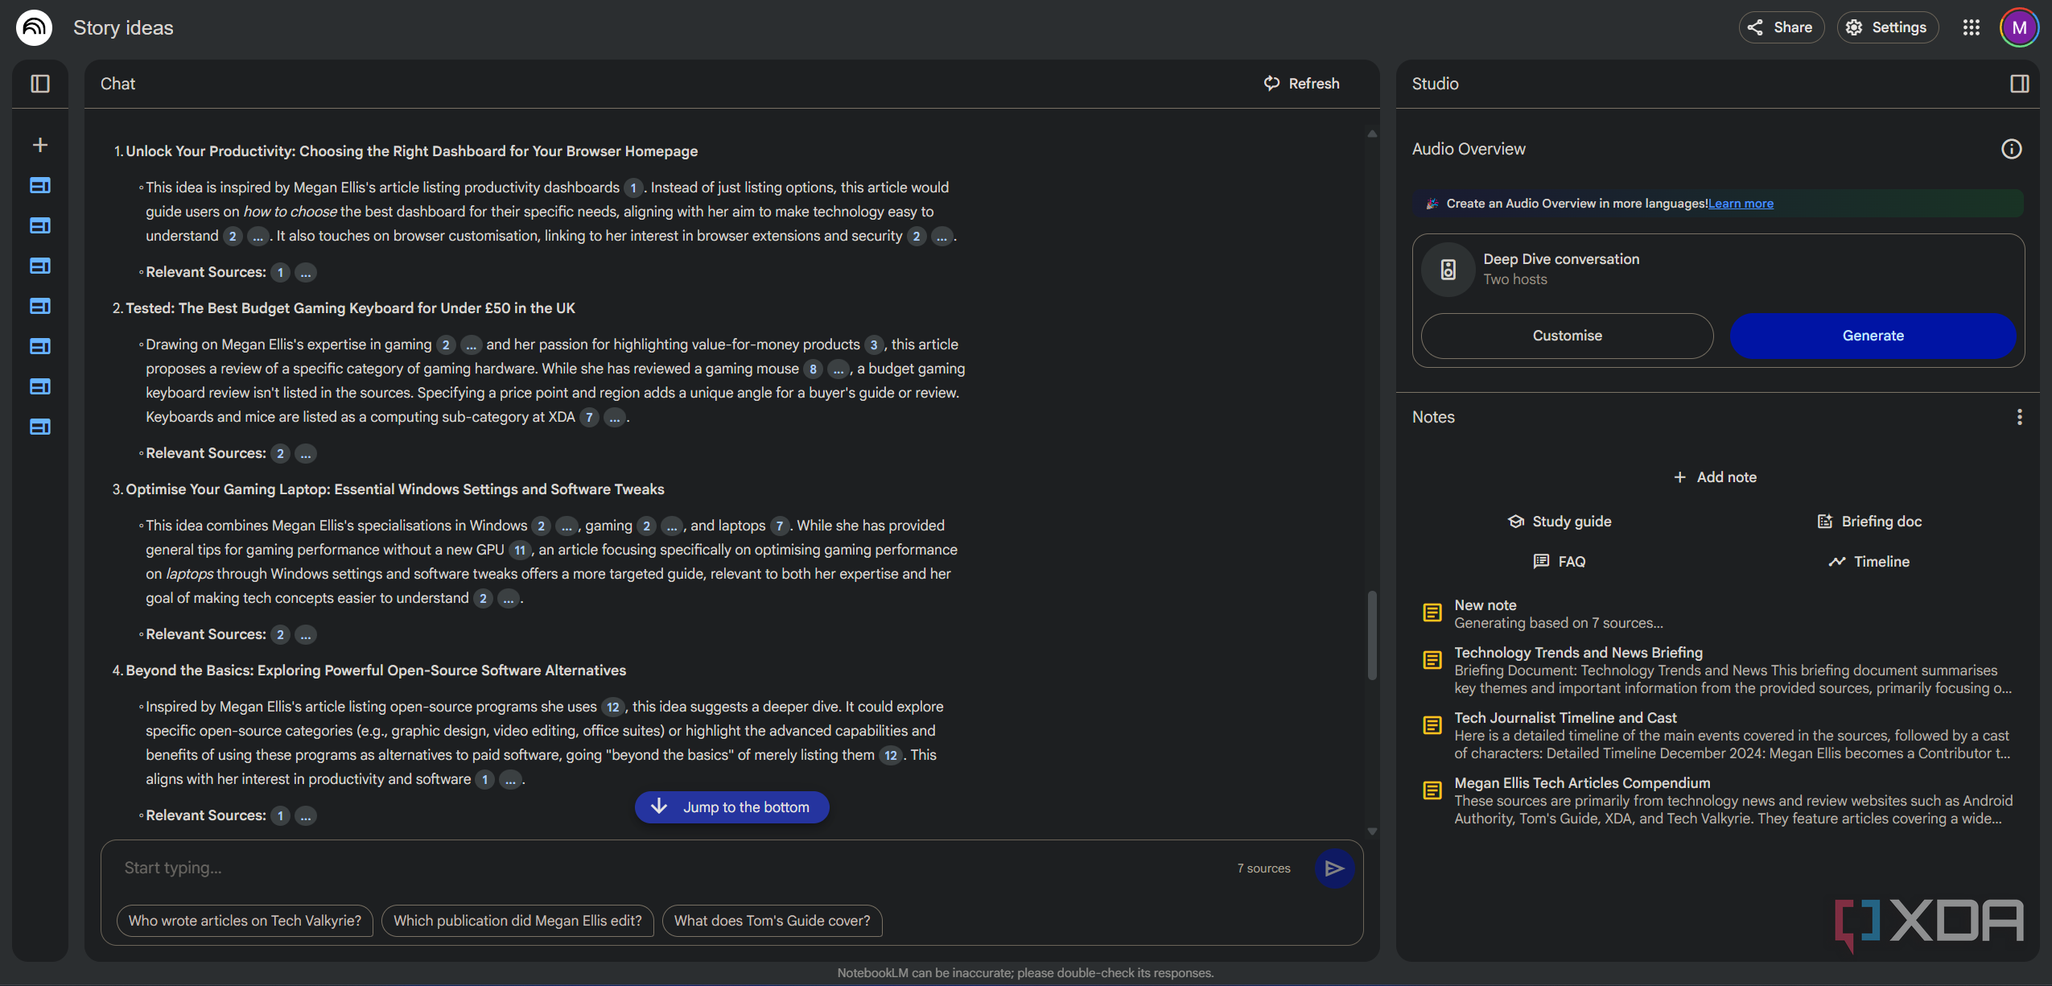The width and height of the screenshot is (2052, 986).
Task: Jump to the bottom of chat
Action: click(x=731, y=807)
